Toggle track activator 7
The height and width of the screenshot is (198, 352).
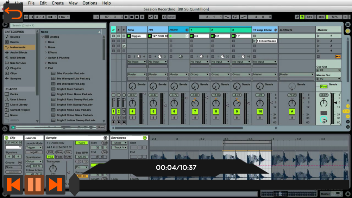pos(195,111)
